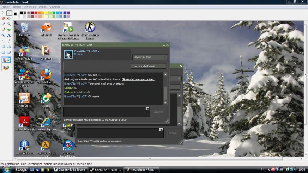Click the Windows Start orb

[7, 169]
